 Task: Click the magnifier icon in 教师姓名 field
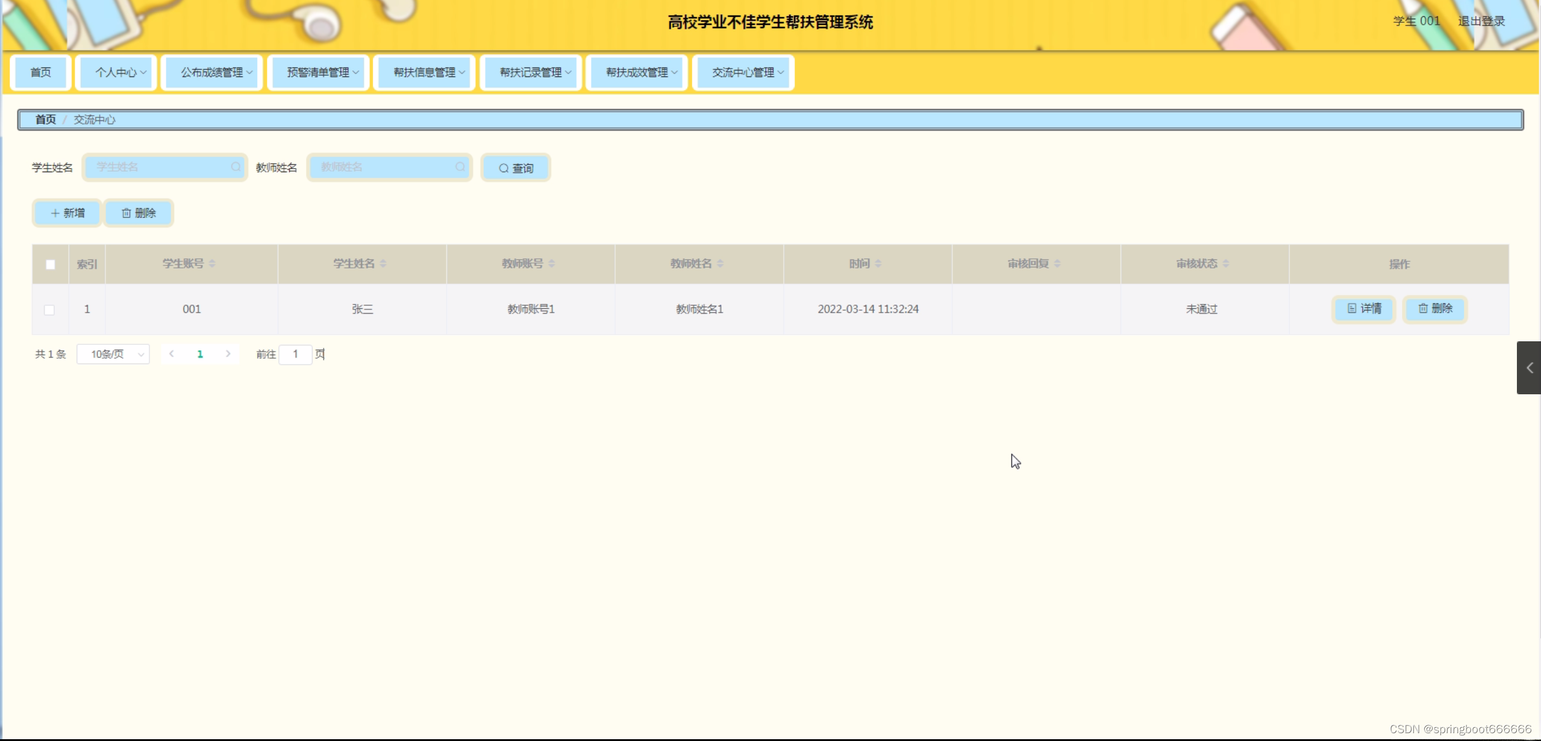pos(460,167)
